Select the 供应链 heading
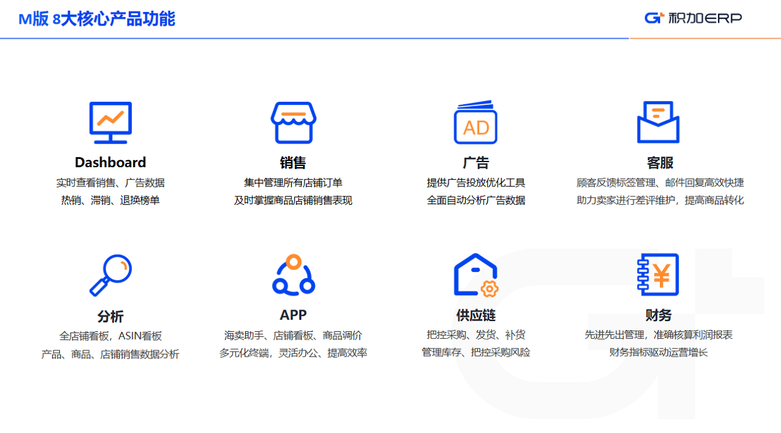The image size is (781, 433). 476,315
